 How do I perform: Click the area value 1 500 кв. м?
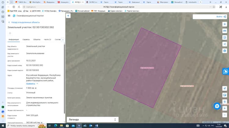[x=31, y=88]
